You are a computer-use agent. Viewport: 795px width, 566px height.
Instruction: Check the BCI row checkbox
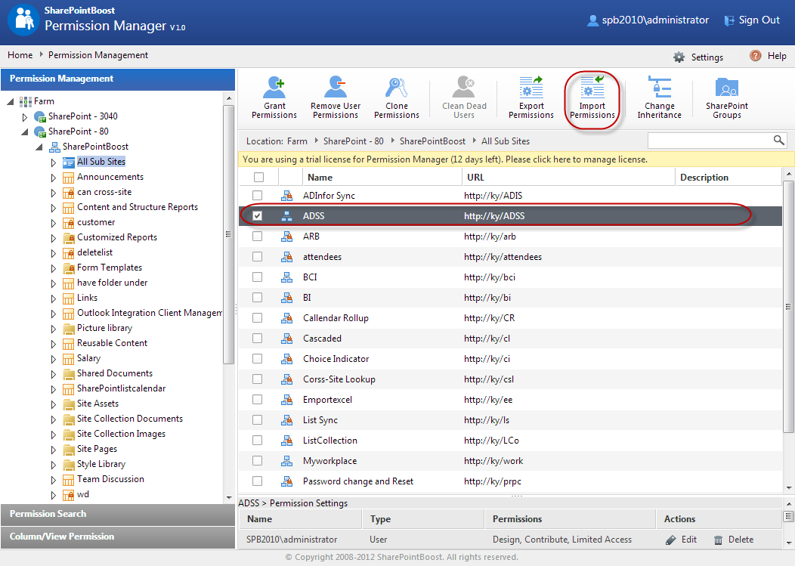click(x=258, y=277)
